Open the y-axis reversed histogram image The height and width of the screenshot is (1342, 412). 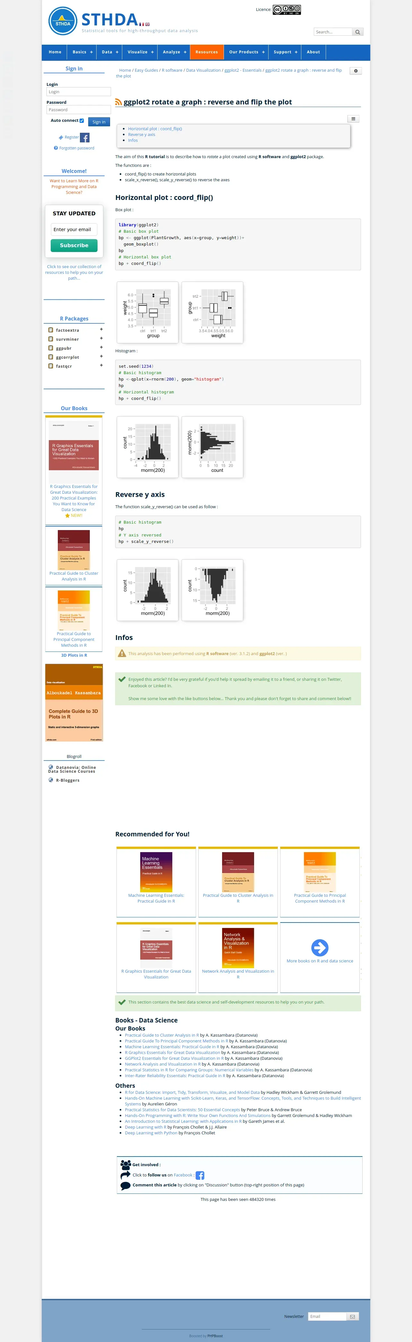tap(212, 590)
